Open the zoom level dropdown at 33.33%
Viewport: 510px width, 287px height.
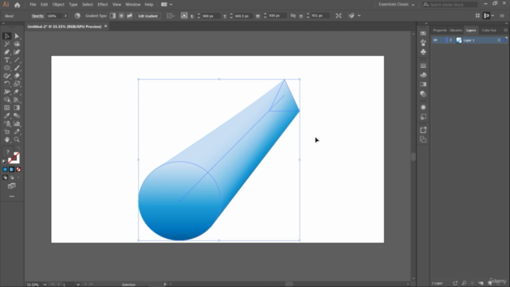tap(45, 285)
